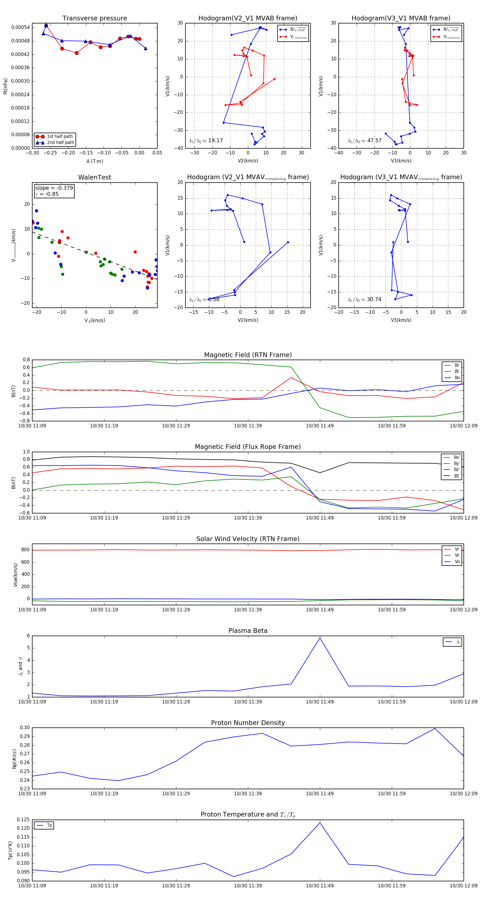Click the "Vsw(km/s)" y-axis label
The image size is (496, 910).
15,575
